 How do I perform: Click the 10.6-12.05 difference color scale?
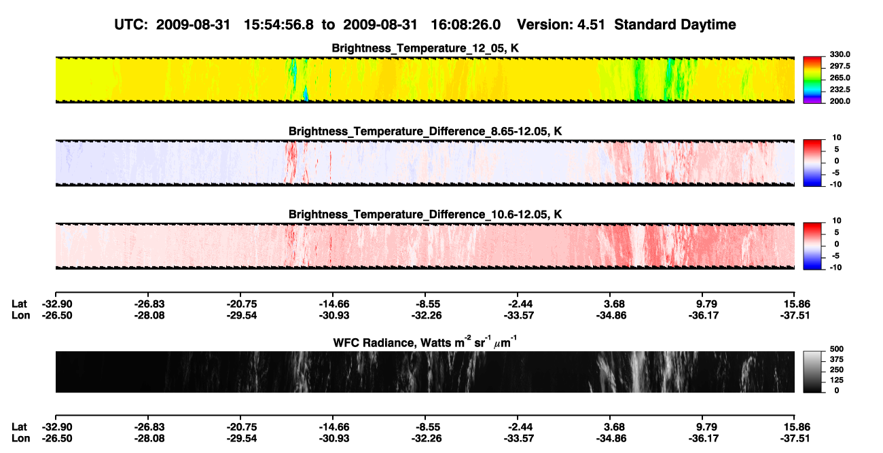click(812, 244)
